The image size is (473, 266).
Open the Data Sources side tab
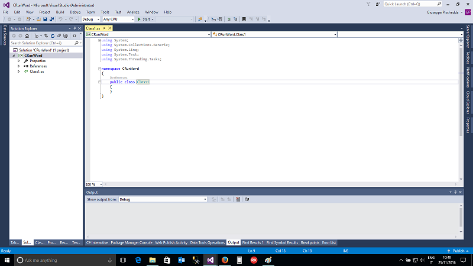5,35
